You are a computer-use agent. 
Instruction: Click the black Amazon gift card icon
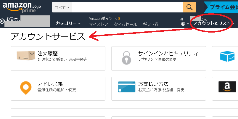coord(227,87)
